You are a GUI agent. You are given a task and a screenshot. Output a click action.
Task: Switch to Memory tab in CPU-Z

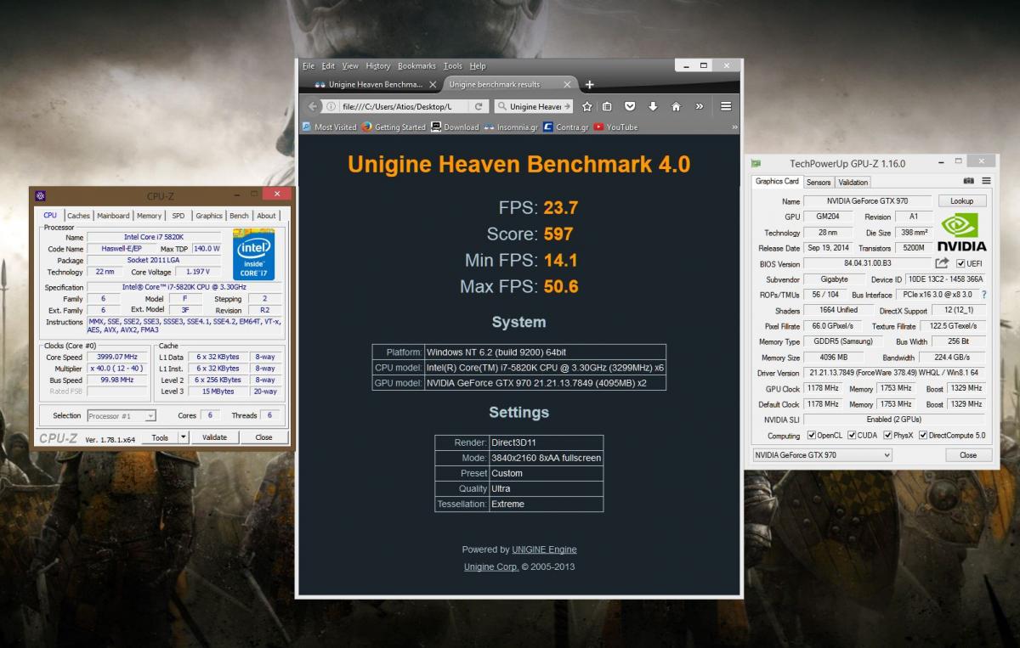click(x=149, y=216)
